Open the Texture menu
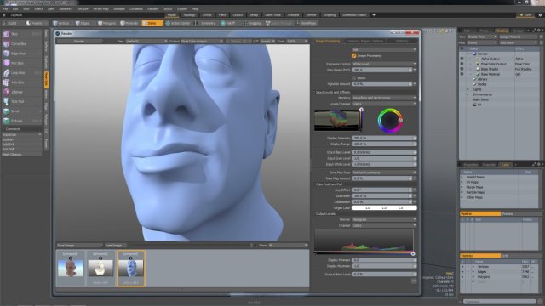 [x=83, y=9]
